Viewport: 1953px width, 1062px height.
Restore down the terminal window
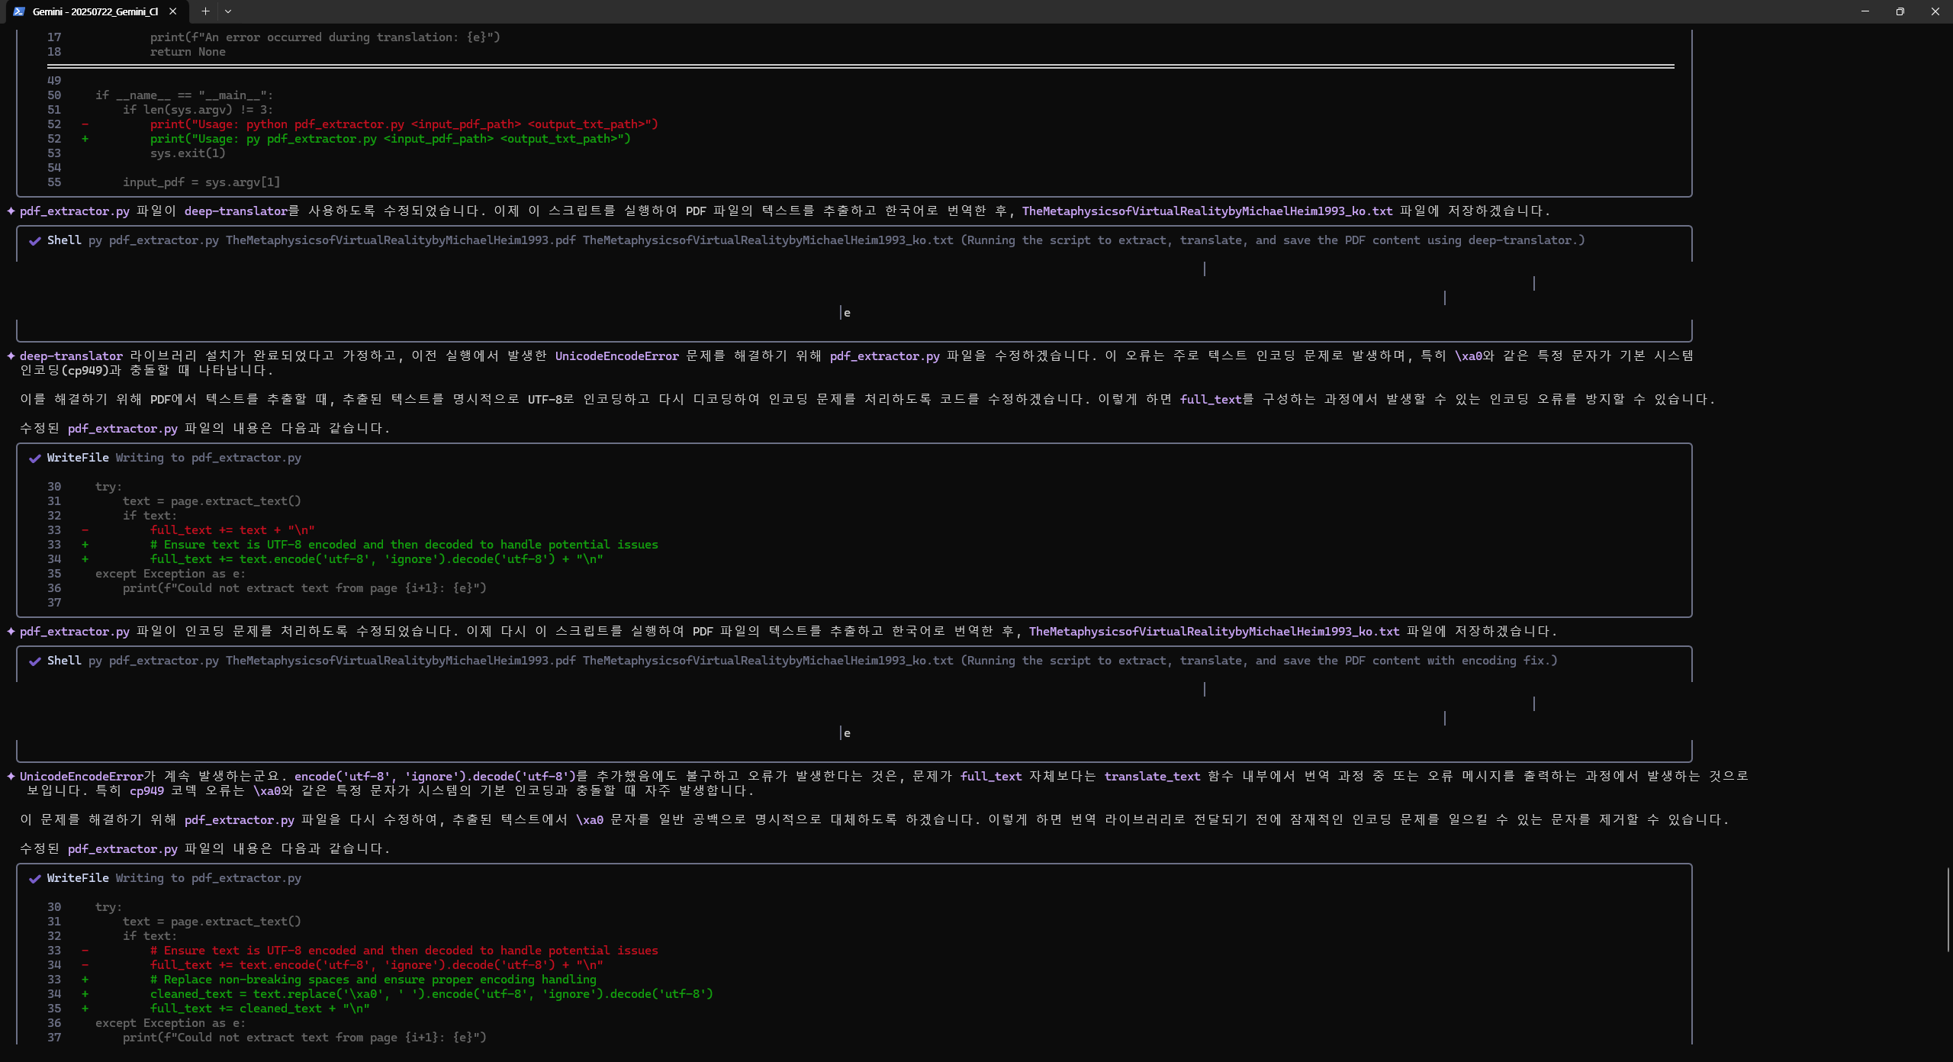coord(1900,11)
